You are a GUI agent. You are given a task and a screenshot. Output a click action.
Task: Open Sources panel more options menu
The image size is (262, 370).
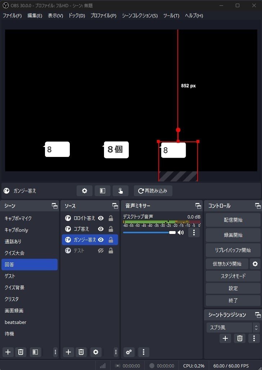click(116, 352)
